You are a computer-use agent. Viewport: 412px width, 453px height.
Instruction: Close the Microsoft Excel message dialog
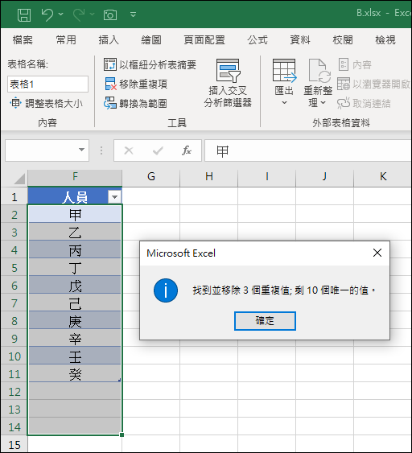(377, 253)
